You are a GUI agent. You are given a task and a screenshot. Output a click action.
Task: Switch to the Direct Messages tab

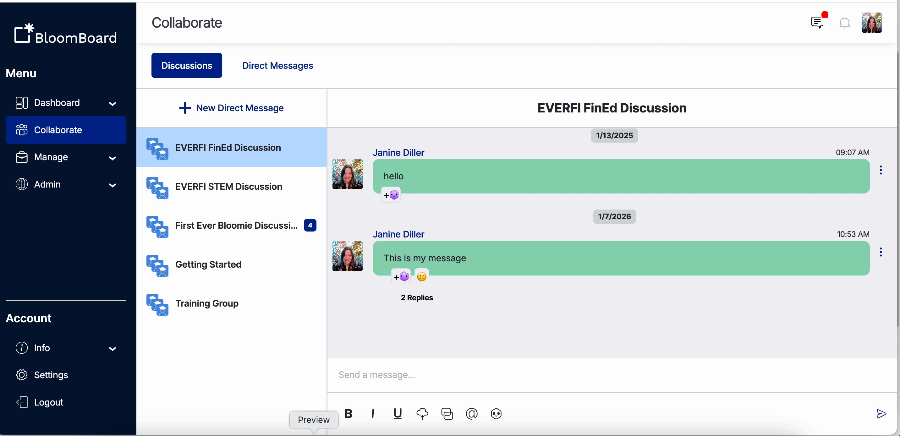tap(277, 65)
